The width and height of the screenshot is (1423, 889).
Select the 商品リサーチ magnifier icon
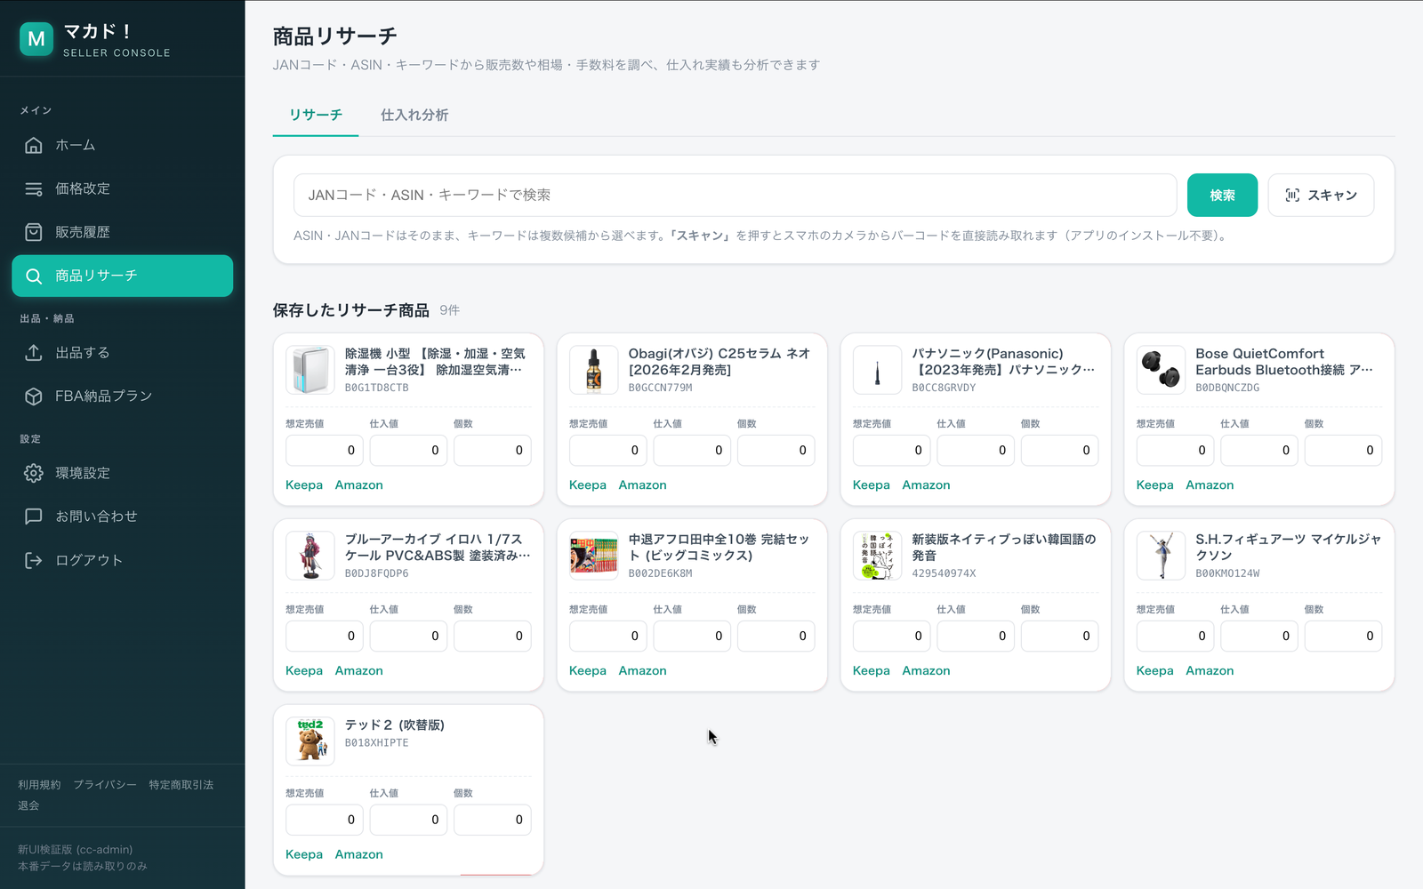click(x=34, y=276)
